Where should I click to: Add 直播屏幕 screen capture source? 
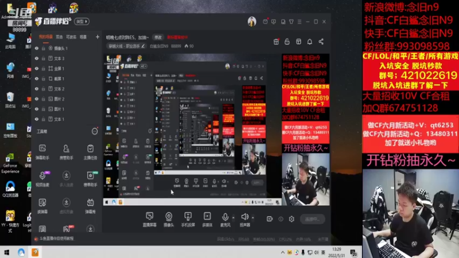pos(149,219)
